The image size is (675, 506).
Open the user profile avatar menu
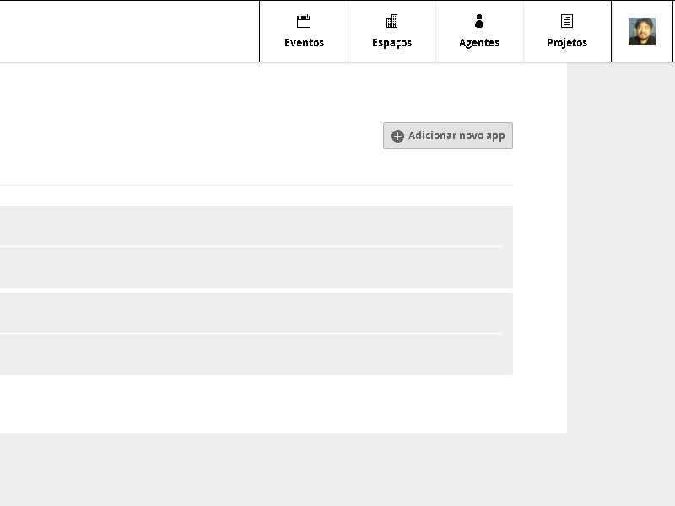(x=642, y=31)
